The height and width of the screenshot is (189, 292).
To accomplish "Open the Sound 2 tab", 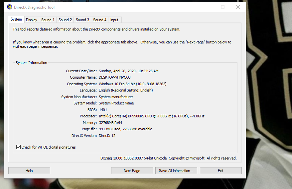I will click(65, 20).
